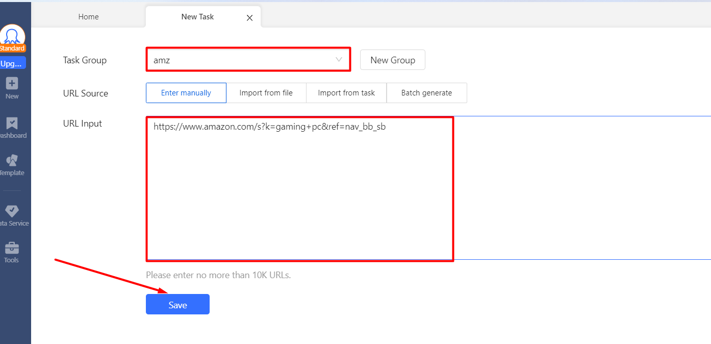Open the Task Group dropdown showing amz
This screenshot has height=344, width=711.
tap(248, 59)
